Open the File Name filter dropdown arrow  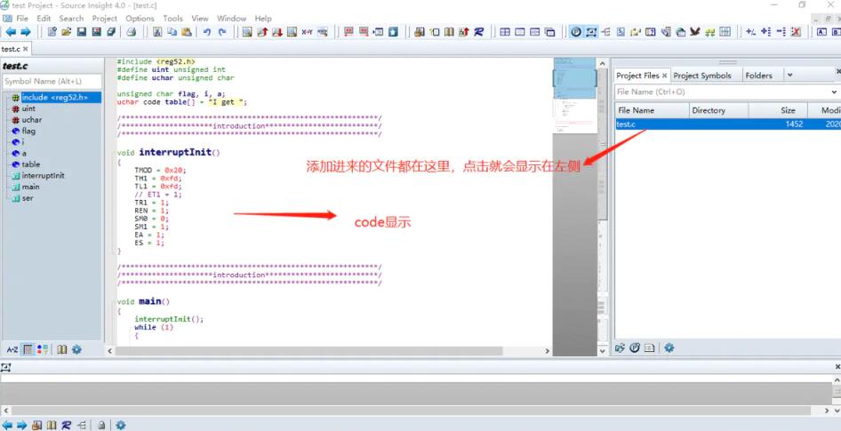tap(834, 92)
